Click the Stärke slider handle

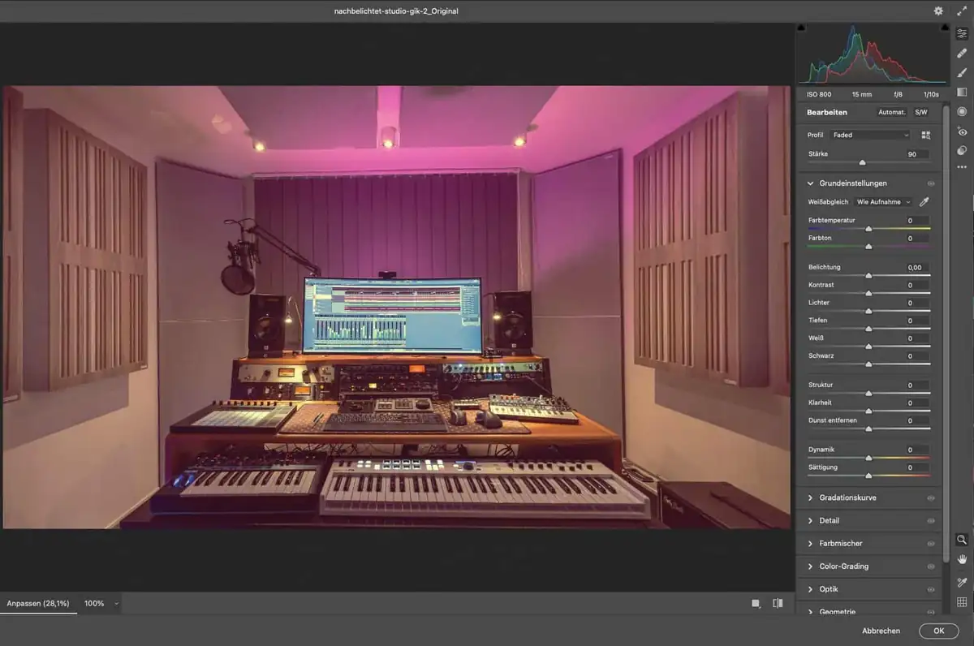click(x=862, y=162)
